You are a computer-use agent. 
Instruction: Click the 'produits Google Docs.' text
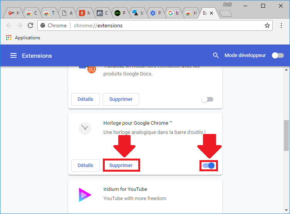pyautogui.click(x=128, y=74)
